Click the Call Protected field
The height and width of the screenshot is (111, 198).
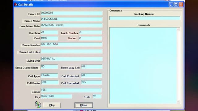pyautogui.click(x=92, y=76)
